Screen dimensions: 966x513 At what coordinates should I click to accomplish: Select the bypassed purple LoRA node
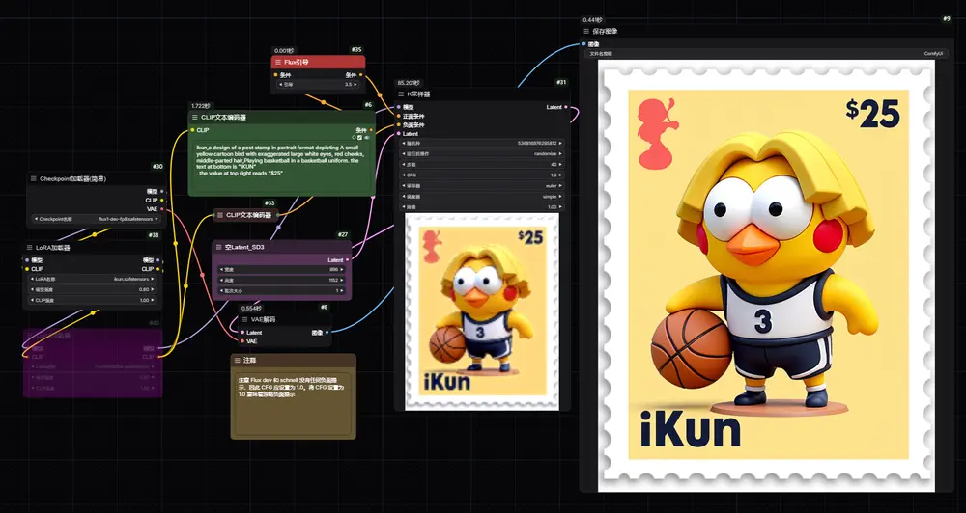pos(93,363)
